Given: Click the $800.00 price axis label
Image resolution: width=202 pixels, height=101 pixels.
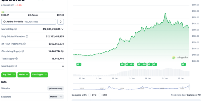Looking at the screenshot, I should (196, 11).
